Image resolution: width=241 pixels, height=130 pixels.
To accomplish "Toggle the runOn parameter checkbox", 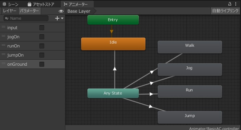I will (42, 46).
